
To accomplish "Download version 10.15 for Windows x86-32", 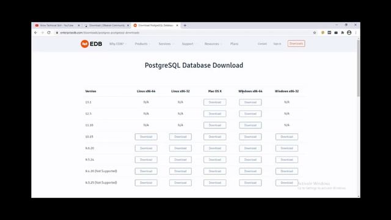I will coord(287,137).
